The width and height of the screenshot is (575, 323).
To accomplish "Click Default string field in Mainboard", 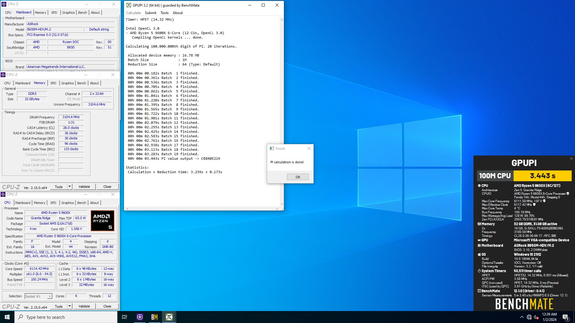I will tap(99, 29).
